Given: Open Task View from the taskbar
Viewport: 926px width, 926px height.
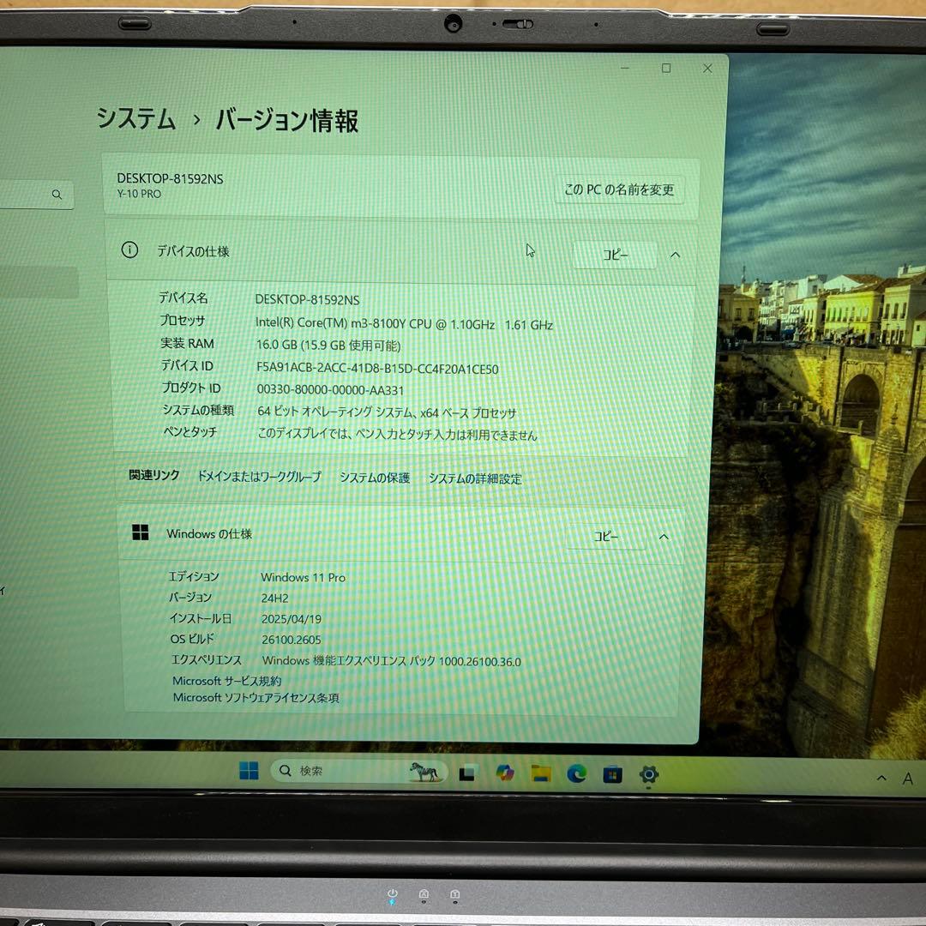Looking at the screenshot, I should 468,772.
